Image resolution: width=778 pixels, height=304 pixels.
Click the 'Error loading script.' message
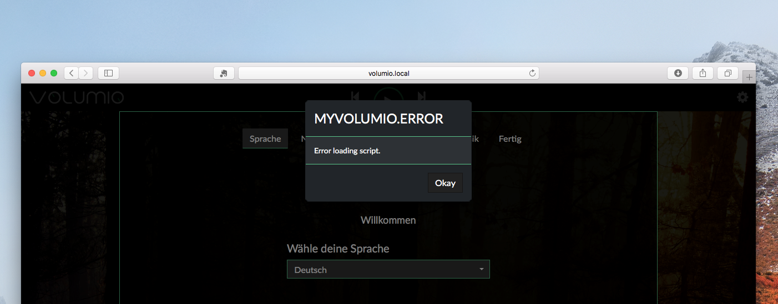click(347, 151)
